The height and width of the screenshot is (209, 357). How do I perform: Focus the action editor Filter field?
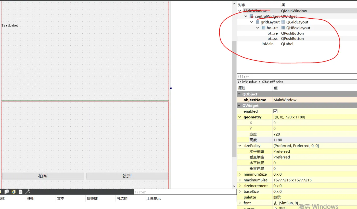click(x=185, y=192)
